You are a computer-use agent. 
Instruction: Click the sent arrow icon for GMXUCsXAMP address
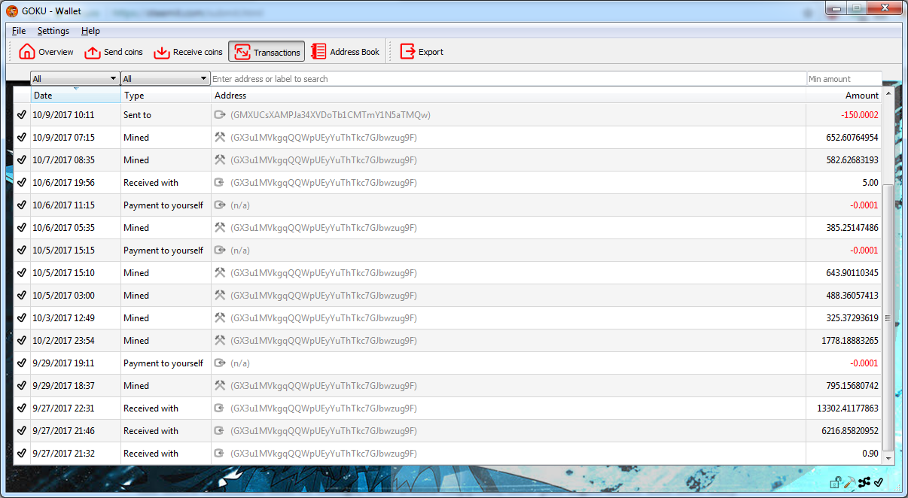coord(220,115)
